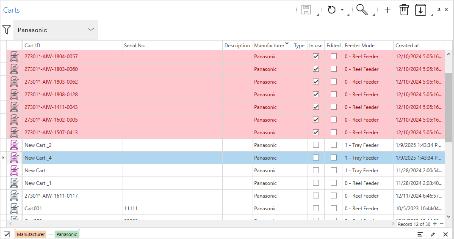Screen dimensions: 454x239
Task: Sort by Cart ID column header
Action: pos(72,45)
